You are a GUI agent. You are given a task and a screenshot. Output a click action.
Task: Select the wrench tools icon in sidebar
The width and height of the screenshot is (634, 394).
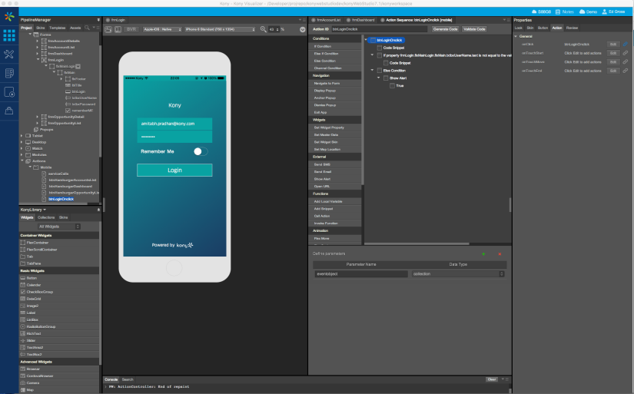point(9,55)
